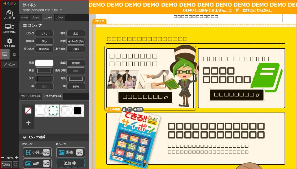Click the redo arrow button

(15, 165)
